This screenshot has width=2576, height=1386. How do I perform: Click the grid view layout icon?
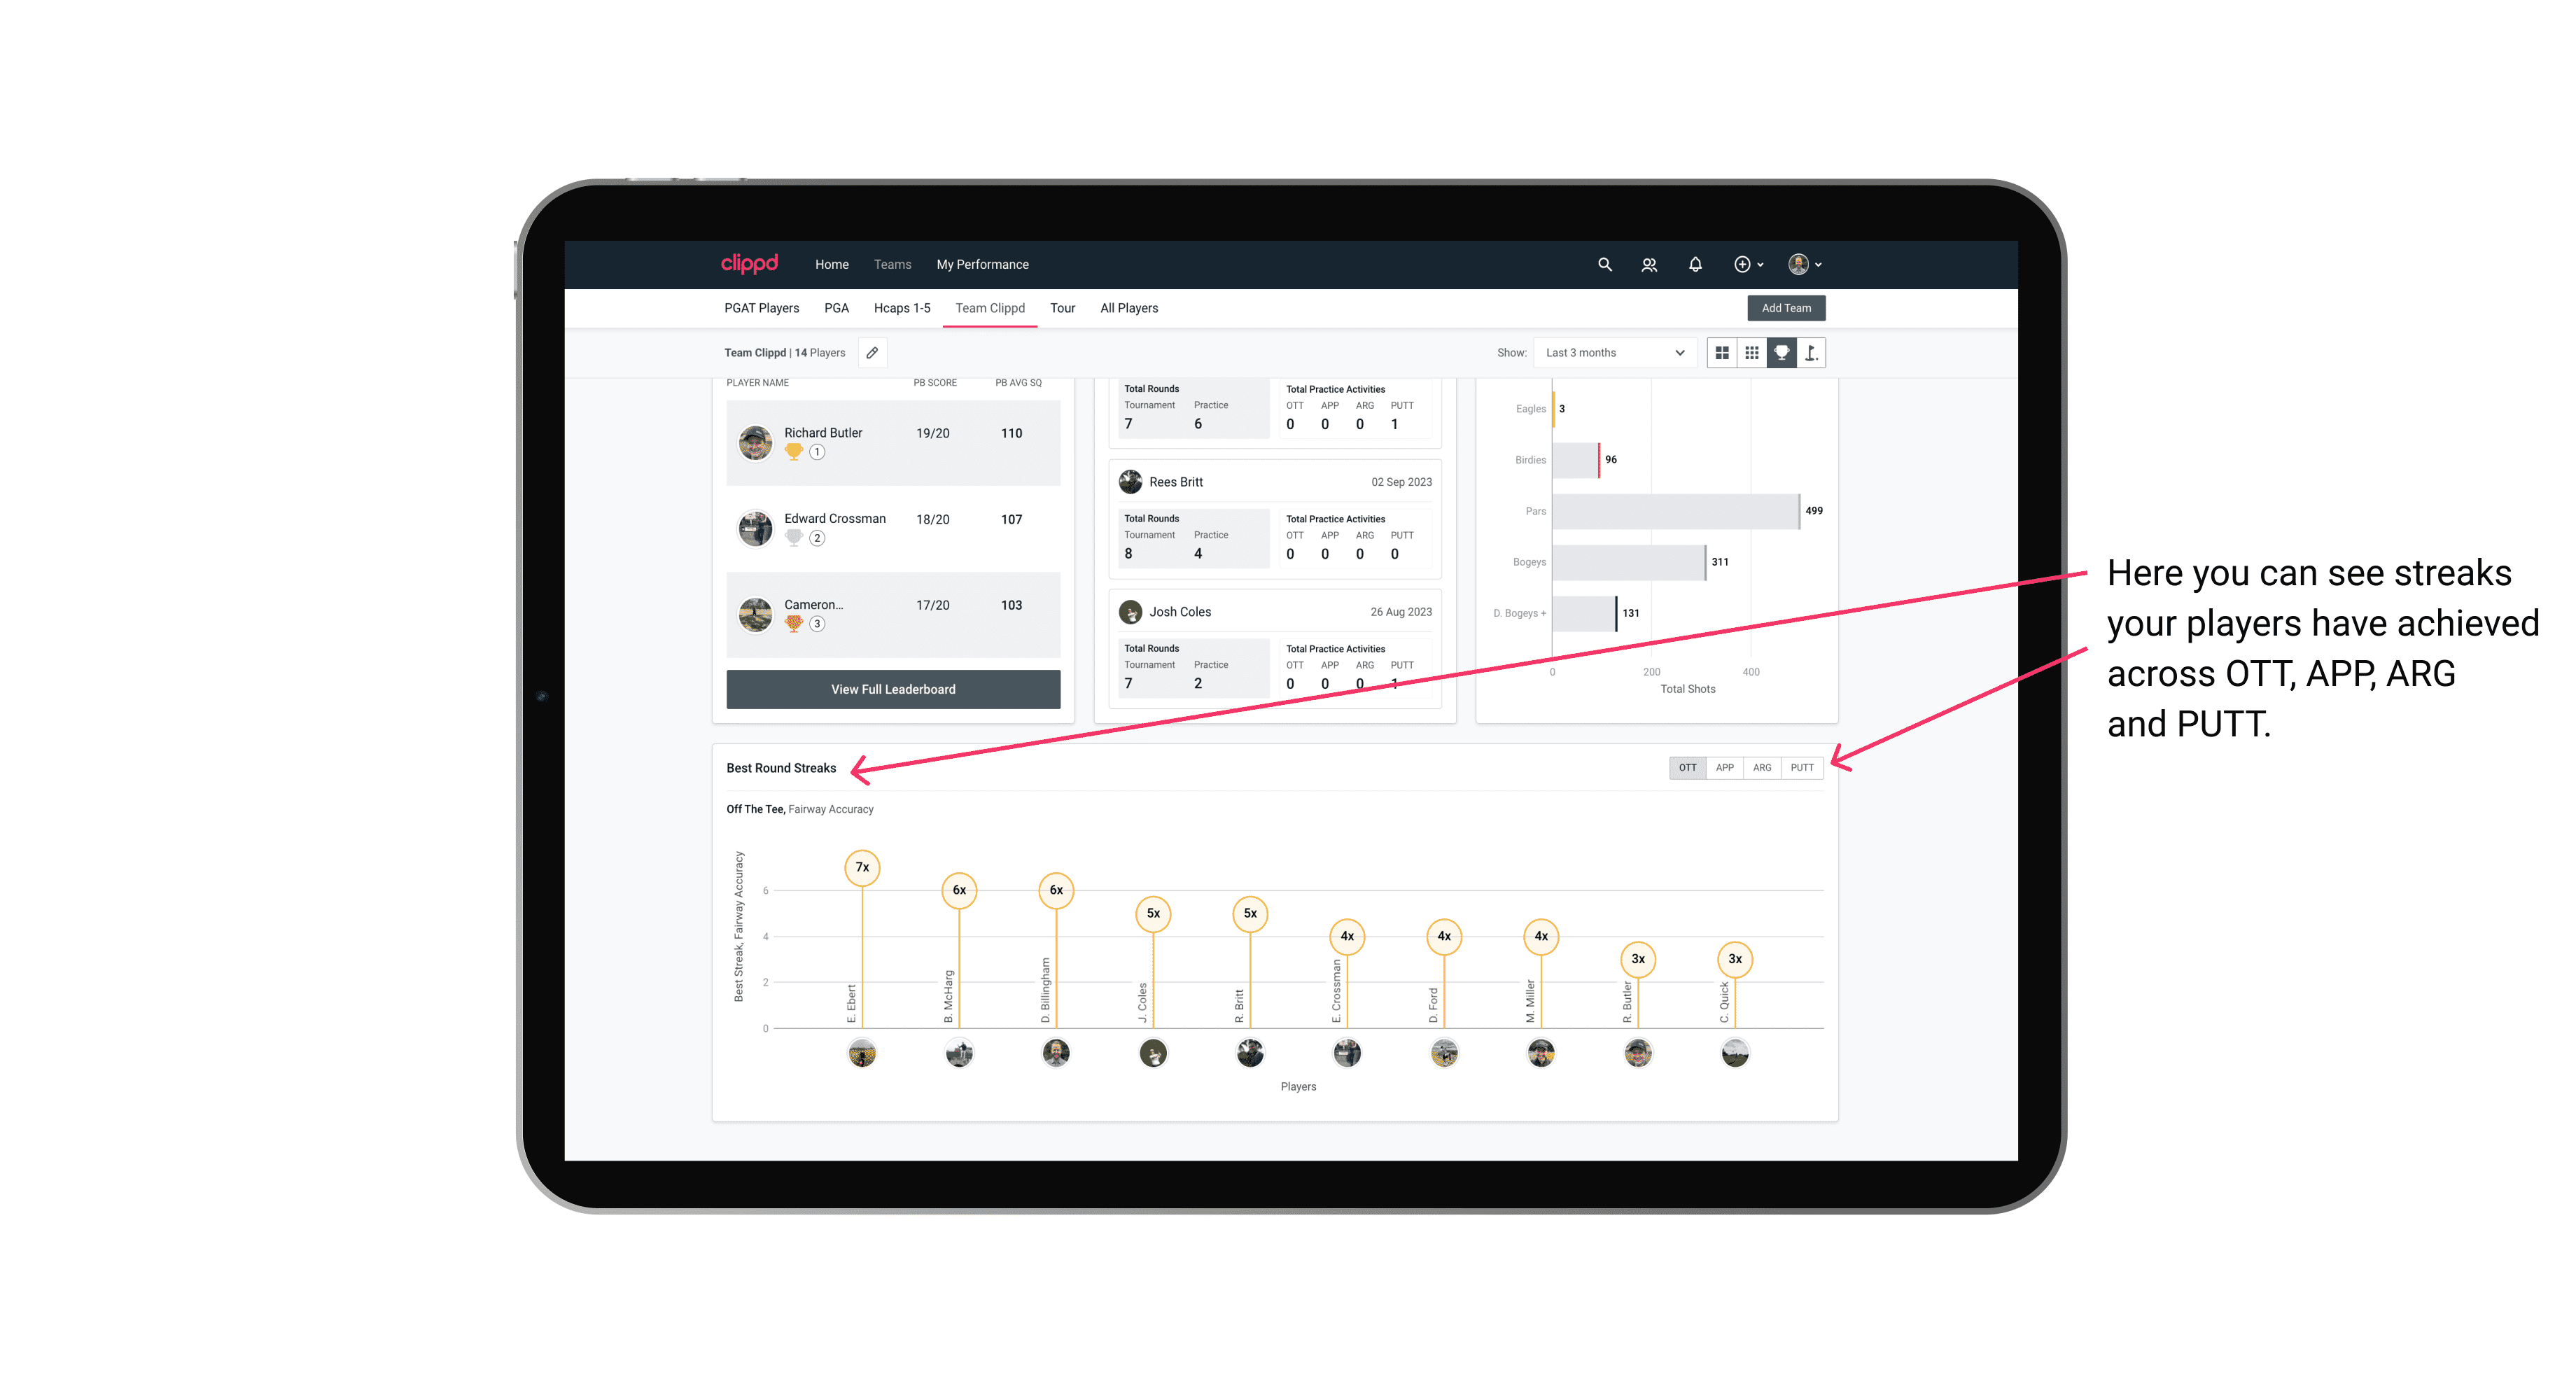pos(1721,353)
